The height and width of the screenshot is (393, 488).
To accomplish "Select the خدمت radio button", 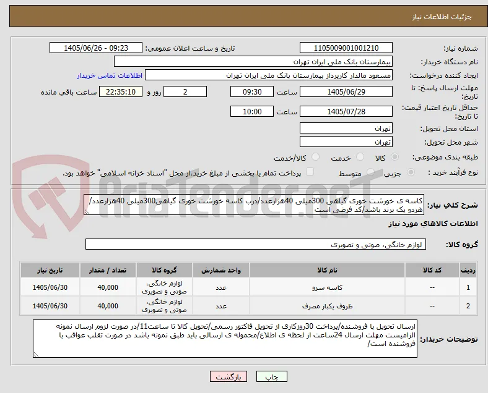I will point(360,157).
